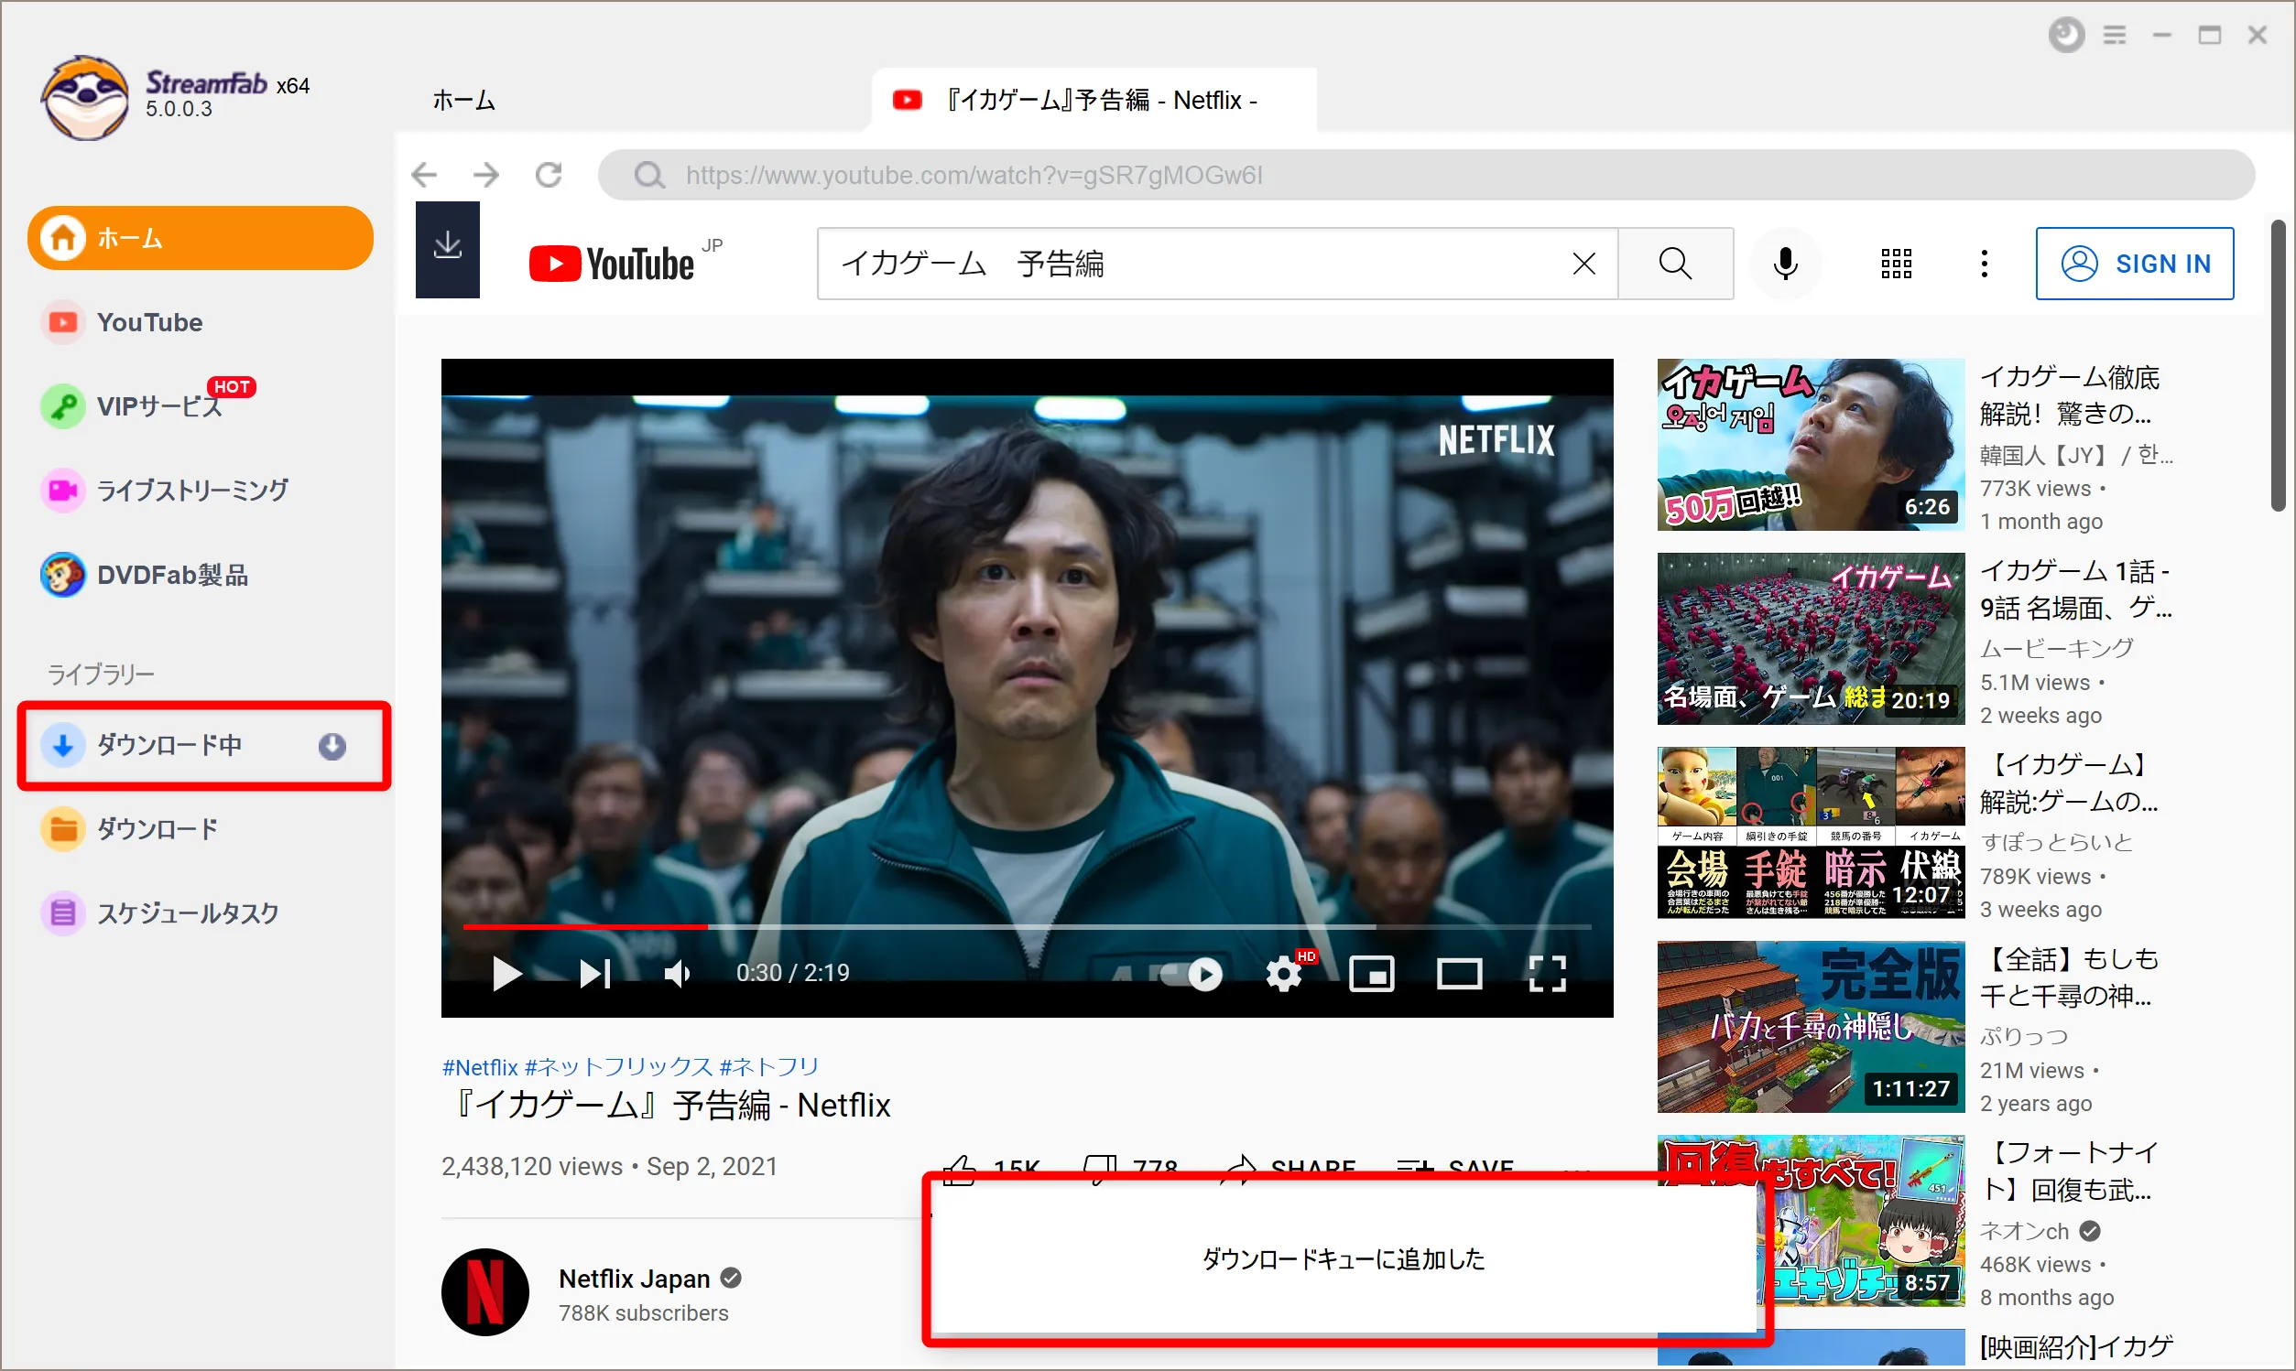Image resolution: width=2296 pixels, height=1371 pixels.
Task: Clear the YouTube search text
Action: point(1584,264)
